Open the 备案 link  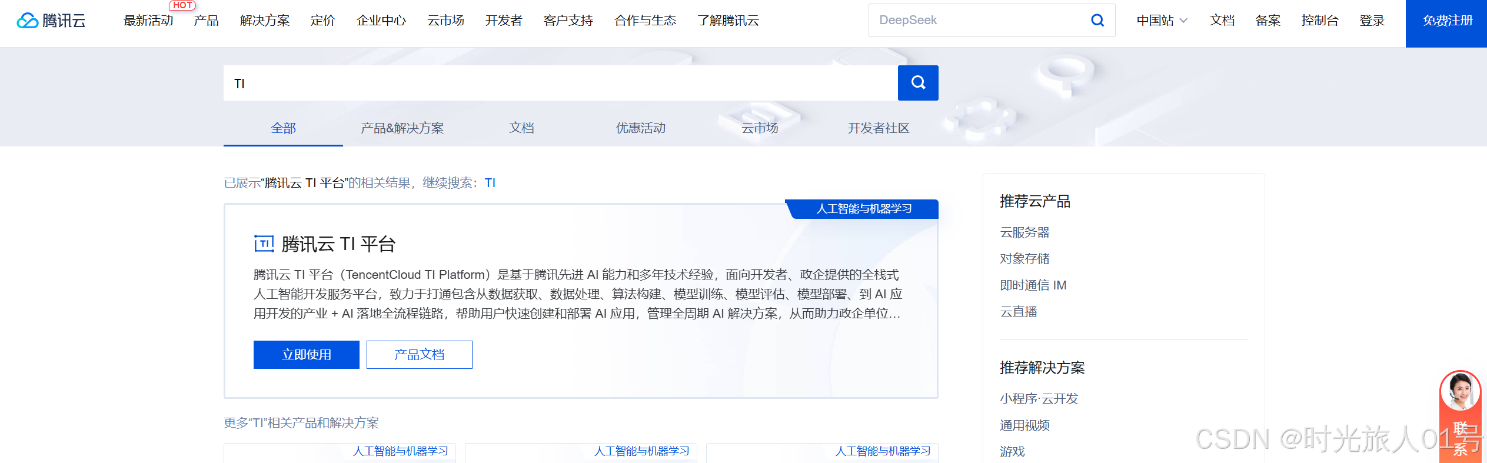coord(1268,21)
